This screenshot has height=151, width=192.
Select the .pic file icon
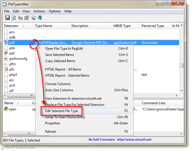coord(6,80)
